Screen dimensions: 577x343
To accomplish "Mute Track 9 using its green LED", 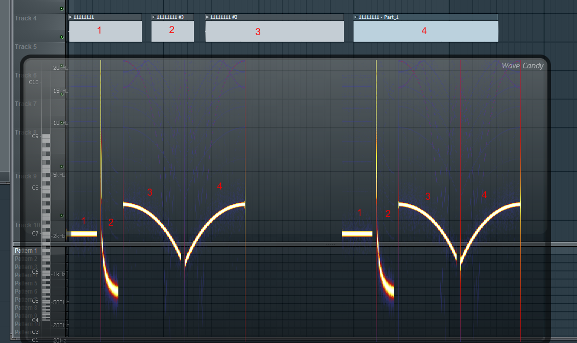I will [61, 216].
